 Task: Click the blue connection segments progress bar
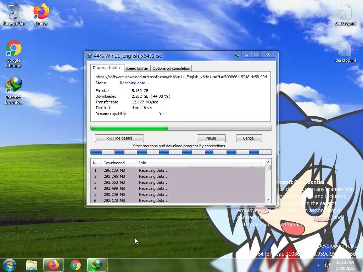point(181,152)
